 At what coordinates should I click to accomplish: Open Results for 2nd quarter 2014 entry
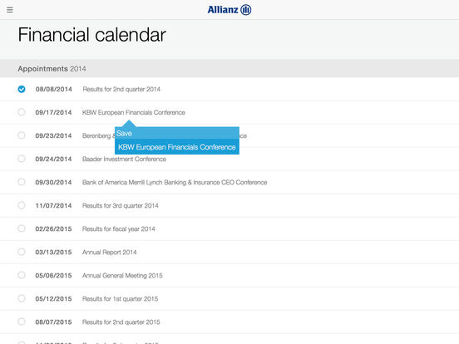coord(121,89)
